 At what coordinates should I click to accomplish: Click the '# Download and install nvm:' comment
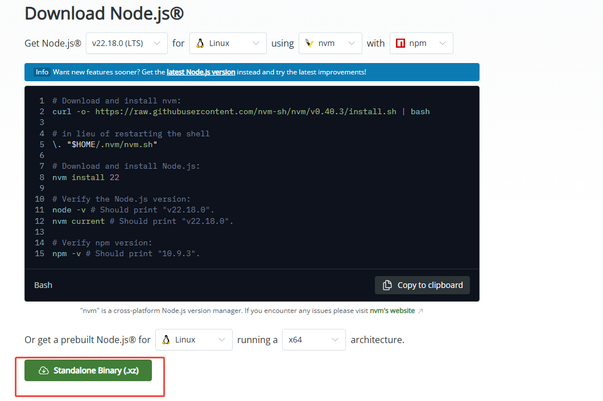(x=117, y=101)
